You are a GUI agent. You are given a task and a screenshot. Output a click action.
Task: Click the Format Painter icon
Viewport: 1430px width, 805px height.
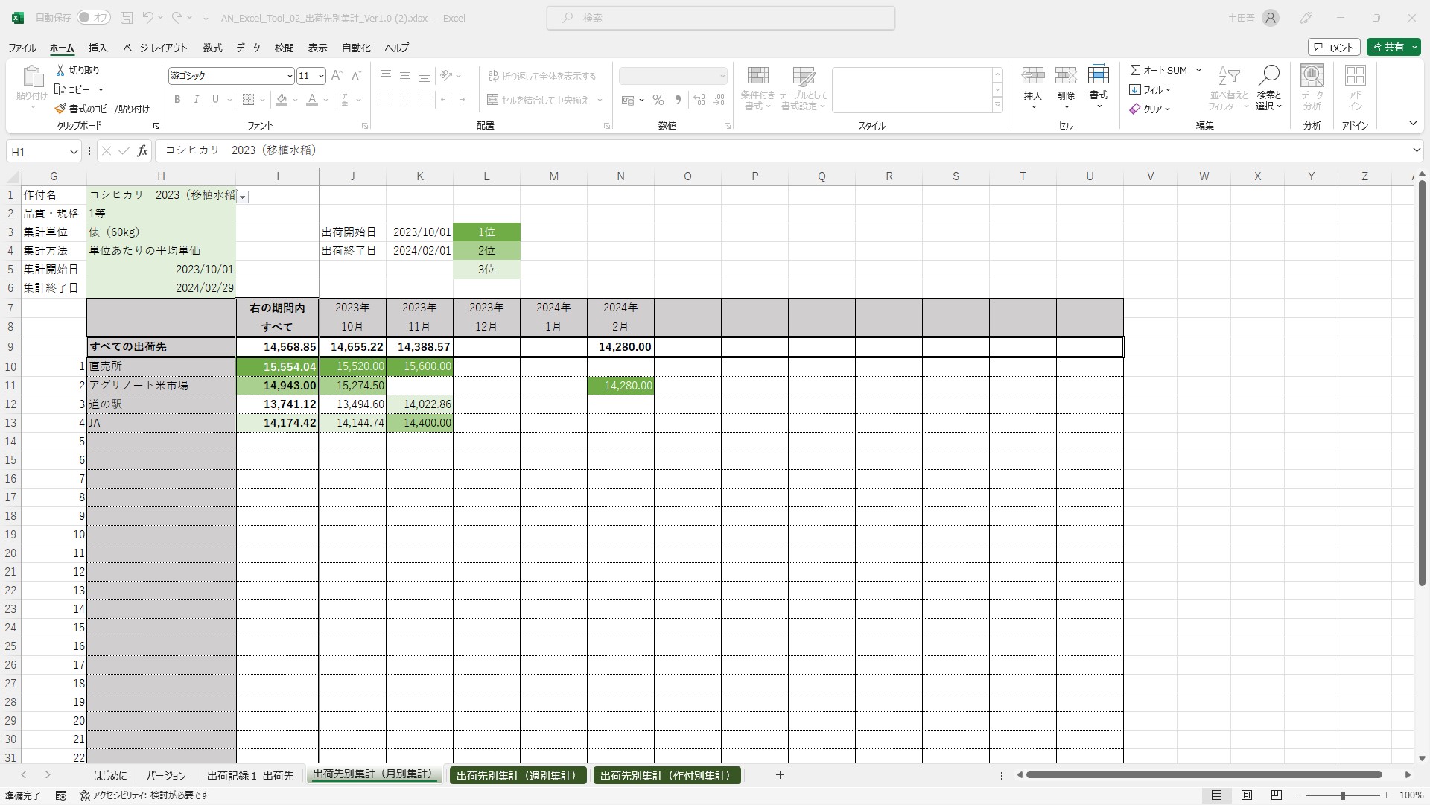click(60, 109)
